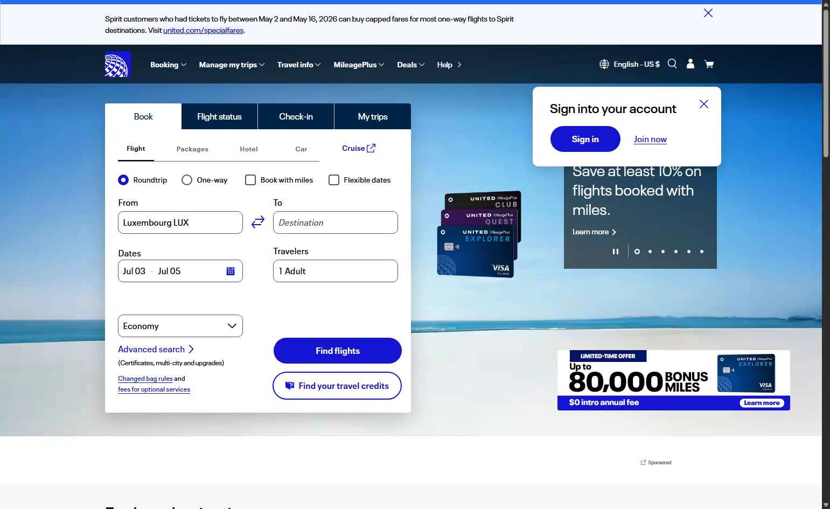Image resolution: width=830 pixels, height=509 pixels.
Task: Click the credit card stack image
Action: pyautogui.click(x=479, y=234)
